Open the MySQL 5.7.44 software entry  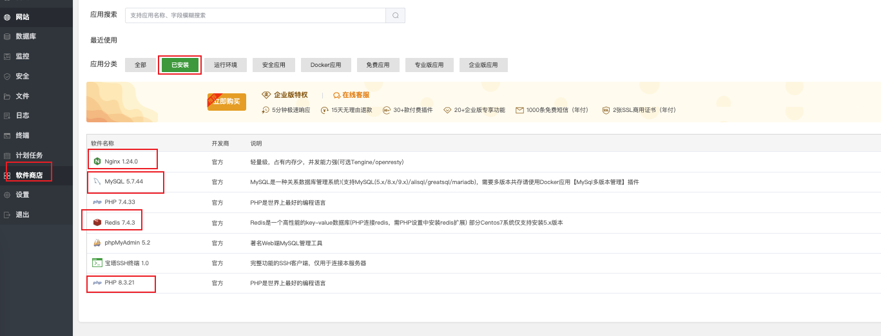pos(124,182)
